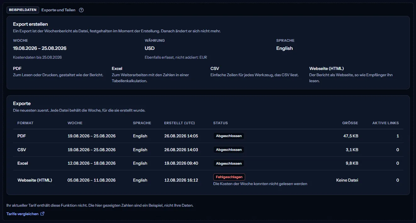416x223 pixels.
Task: Click the week 12.08.2026 – 18.08.2026
Action: [x=92, y=163]
